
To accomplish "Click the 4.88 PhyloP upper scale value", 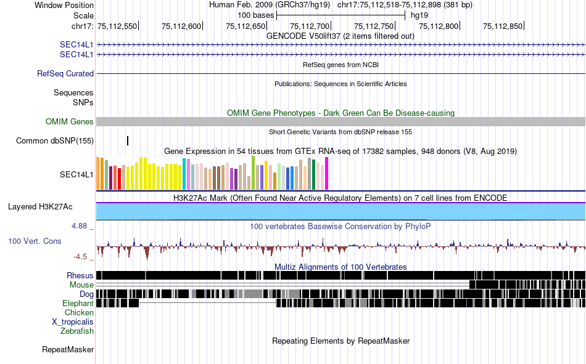I will tap(79, 226).
